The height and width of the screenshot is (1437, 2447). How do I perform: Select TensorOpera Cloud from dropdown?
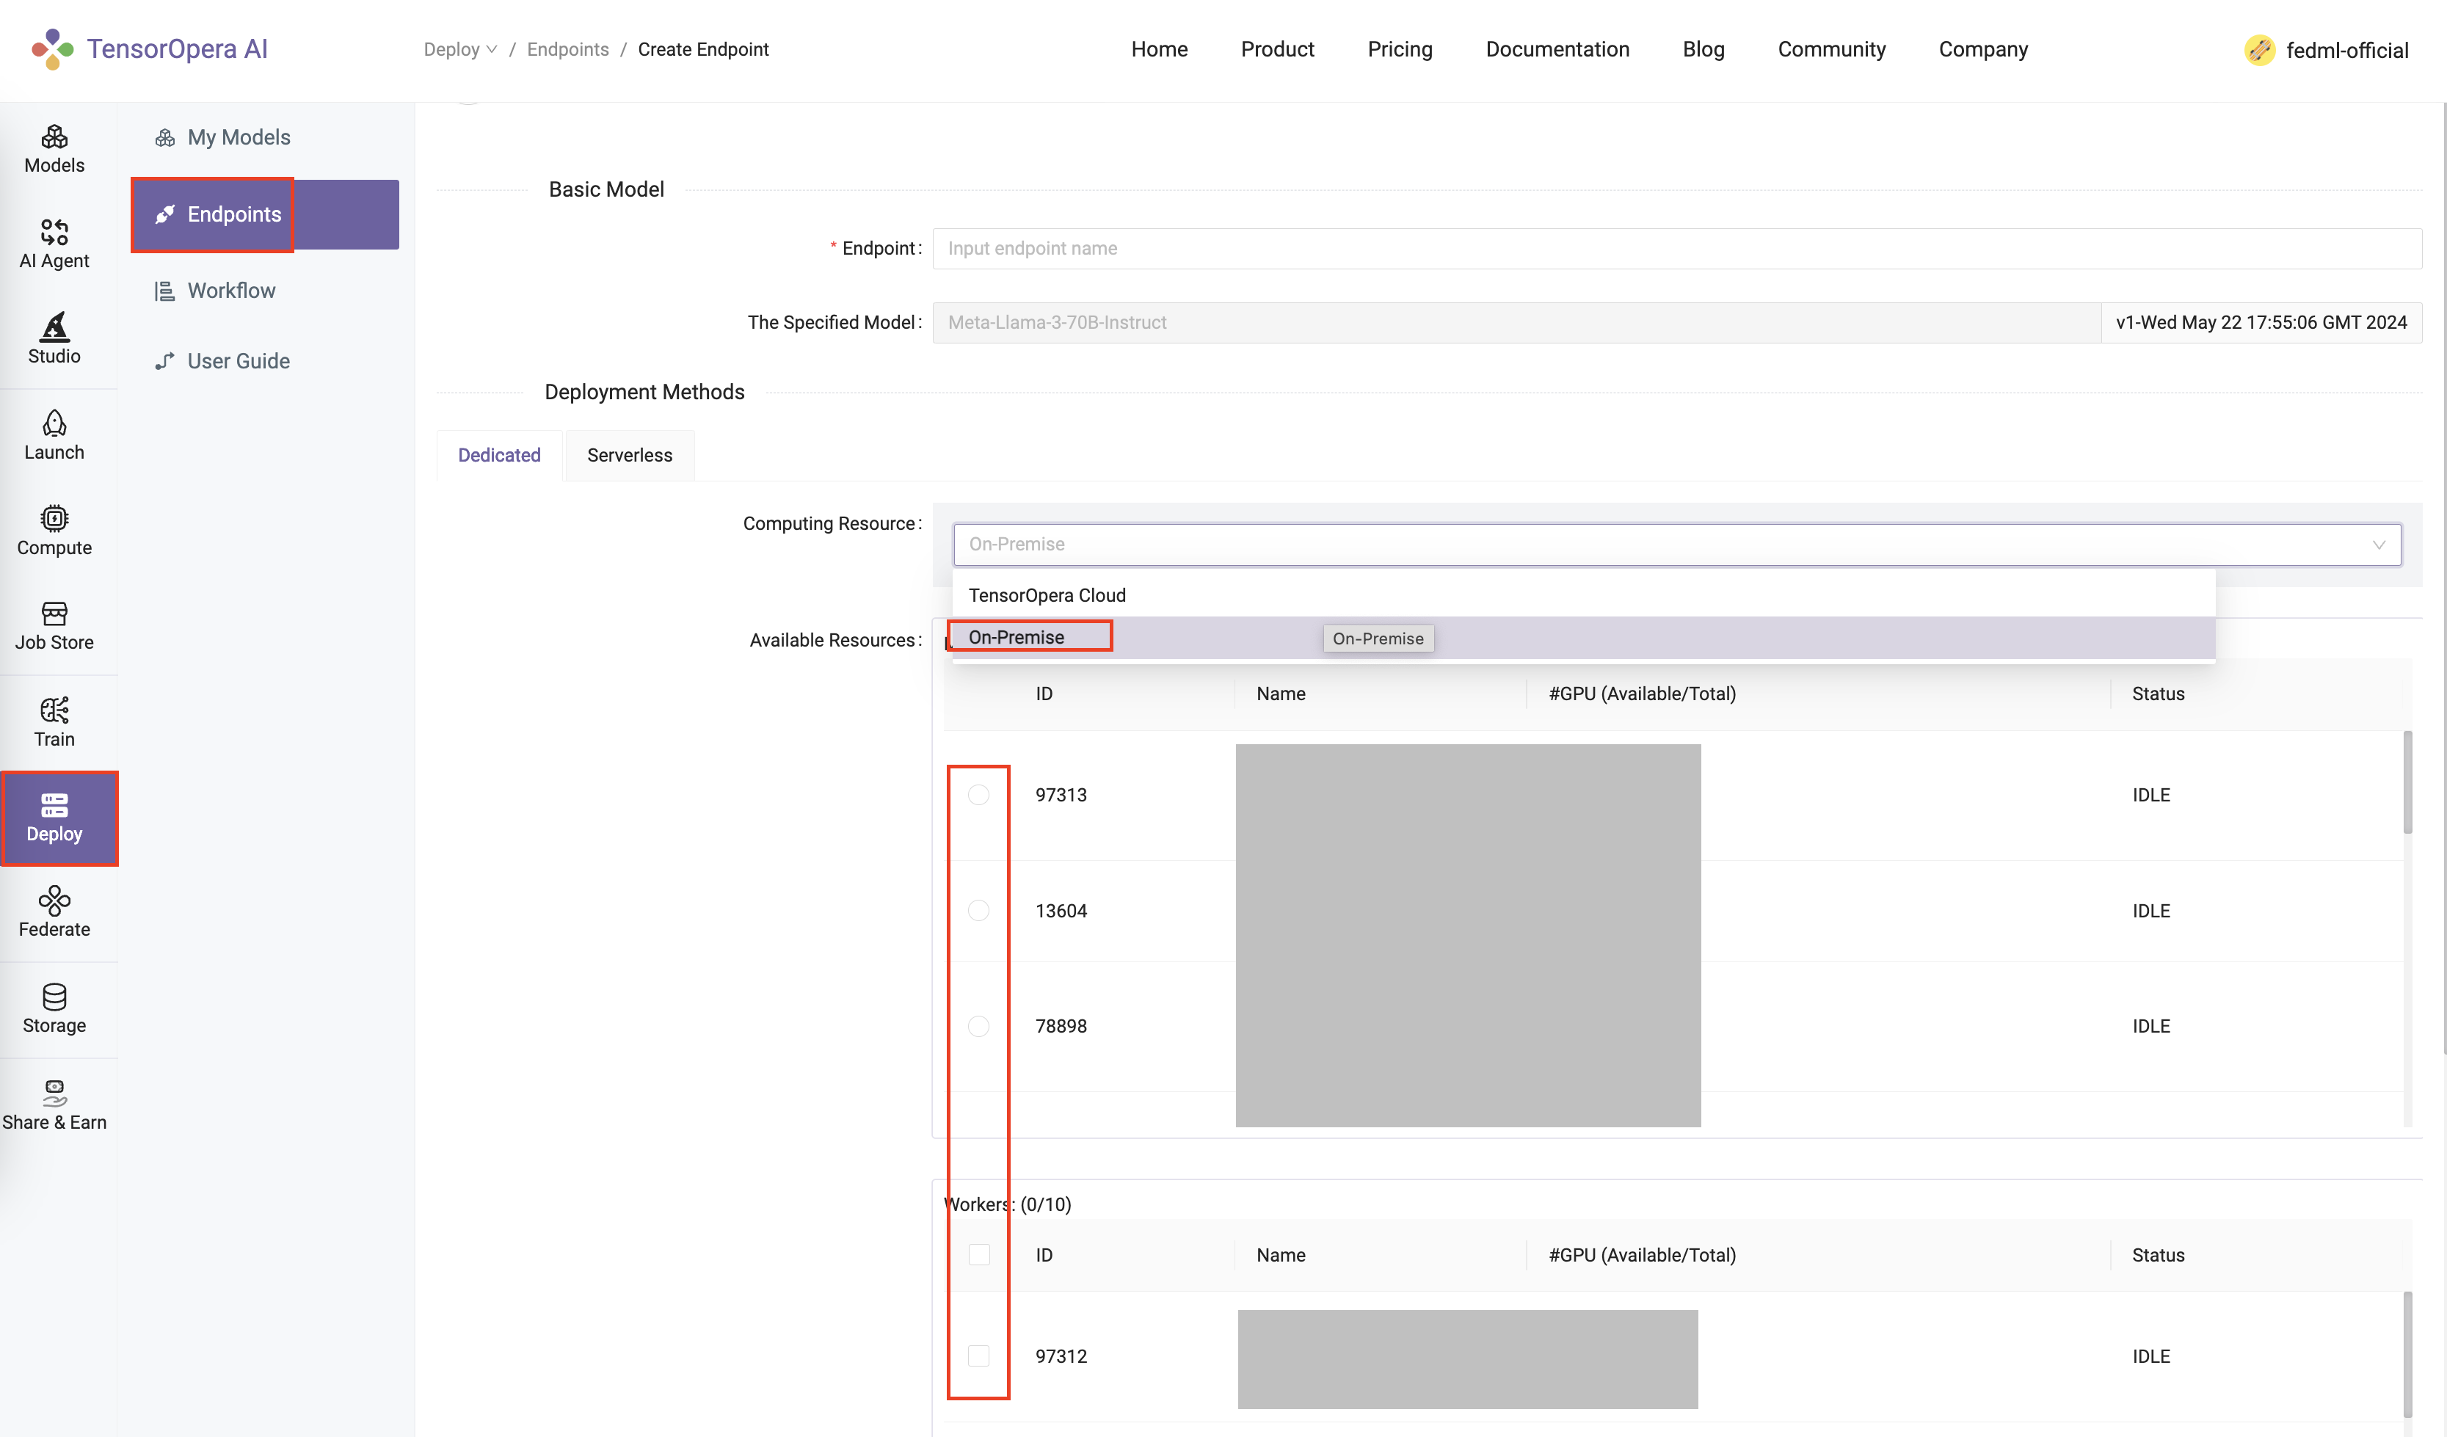tap(1047, 594)
